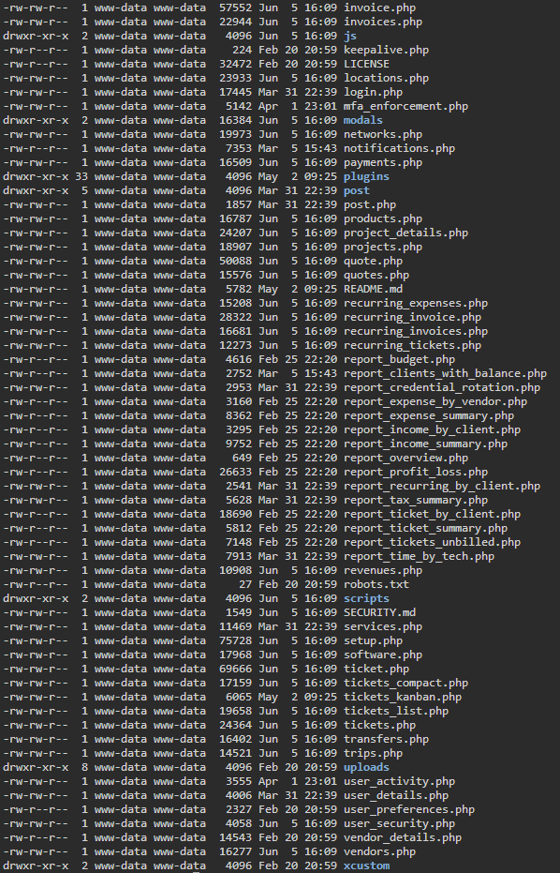Click the robots.txt filename
This screenshot has height=873, width=560.
click(376, 584)
